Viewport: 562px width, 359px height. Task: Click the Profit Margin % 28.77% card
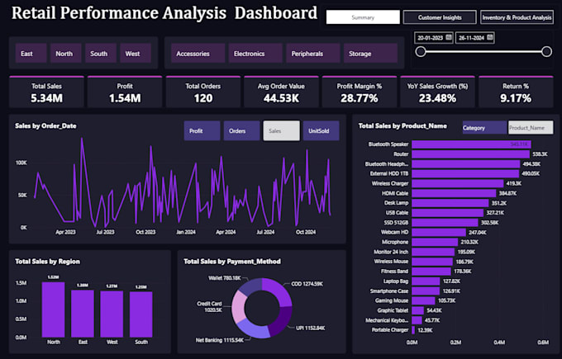360,92
